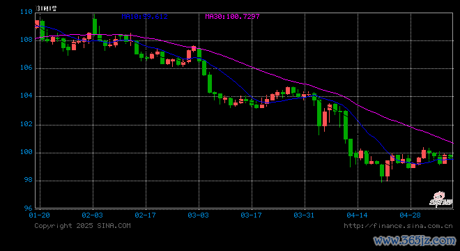Select the 03-17 date label
Screen dimensions: 460x251
click(x=251, y=215)
